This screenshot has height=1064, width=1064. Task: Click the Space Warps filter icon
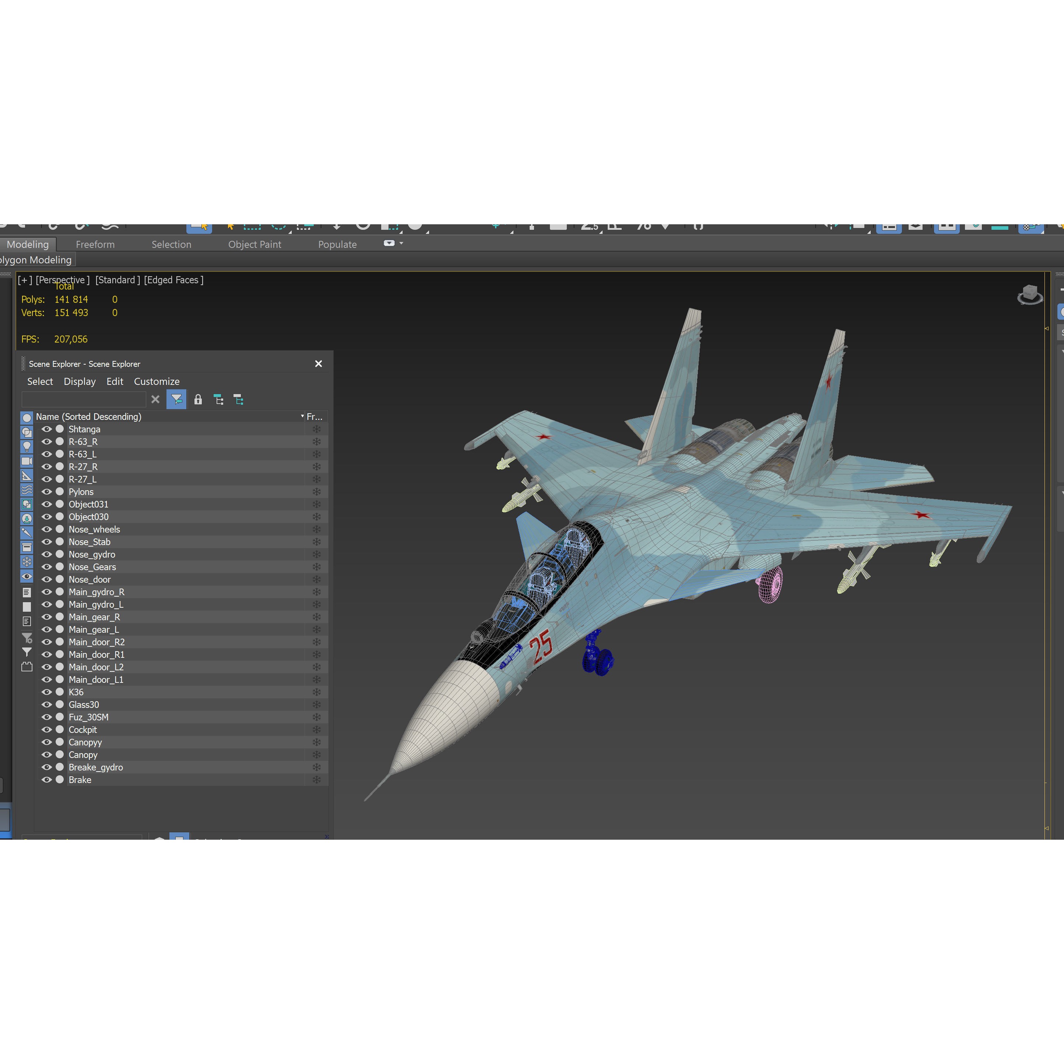coord(27,490)
